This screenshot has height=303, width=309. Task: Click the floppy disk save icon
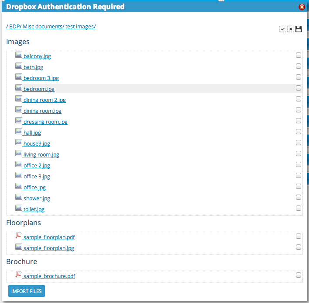pos(299,29)
